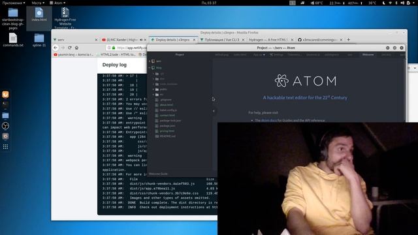
Task: Switch to the Settings tab in Atom
Action: 276,55
